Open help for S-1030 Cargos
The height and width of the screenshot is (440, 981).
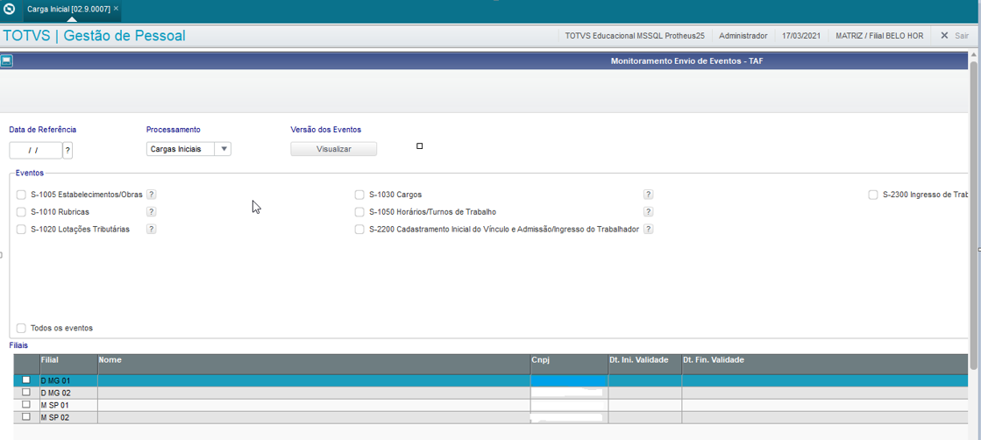[x=649, y=195]
